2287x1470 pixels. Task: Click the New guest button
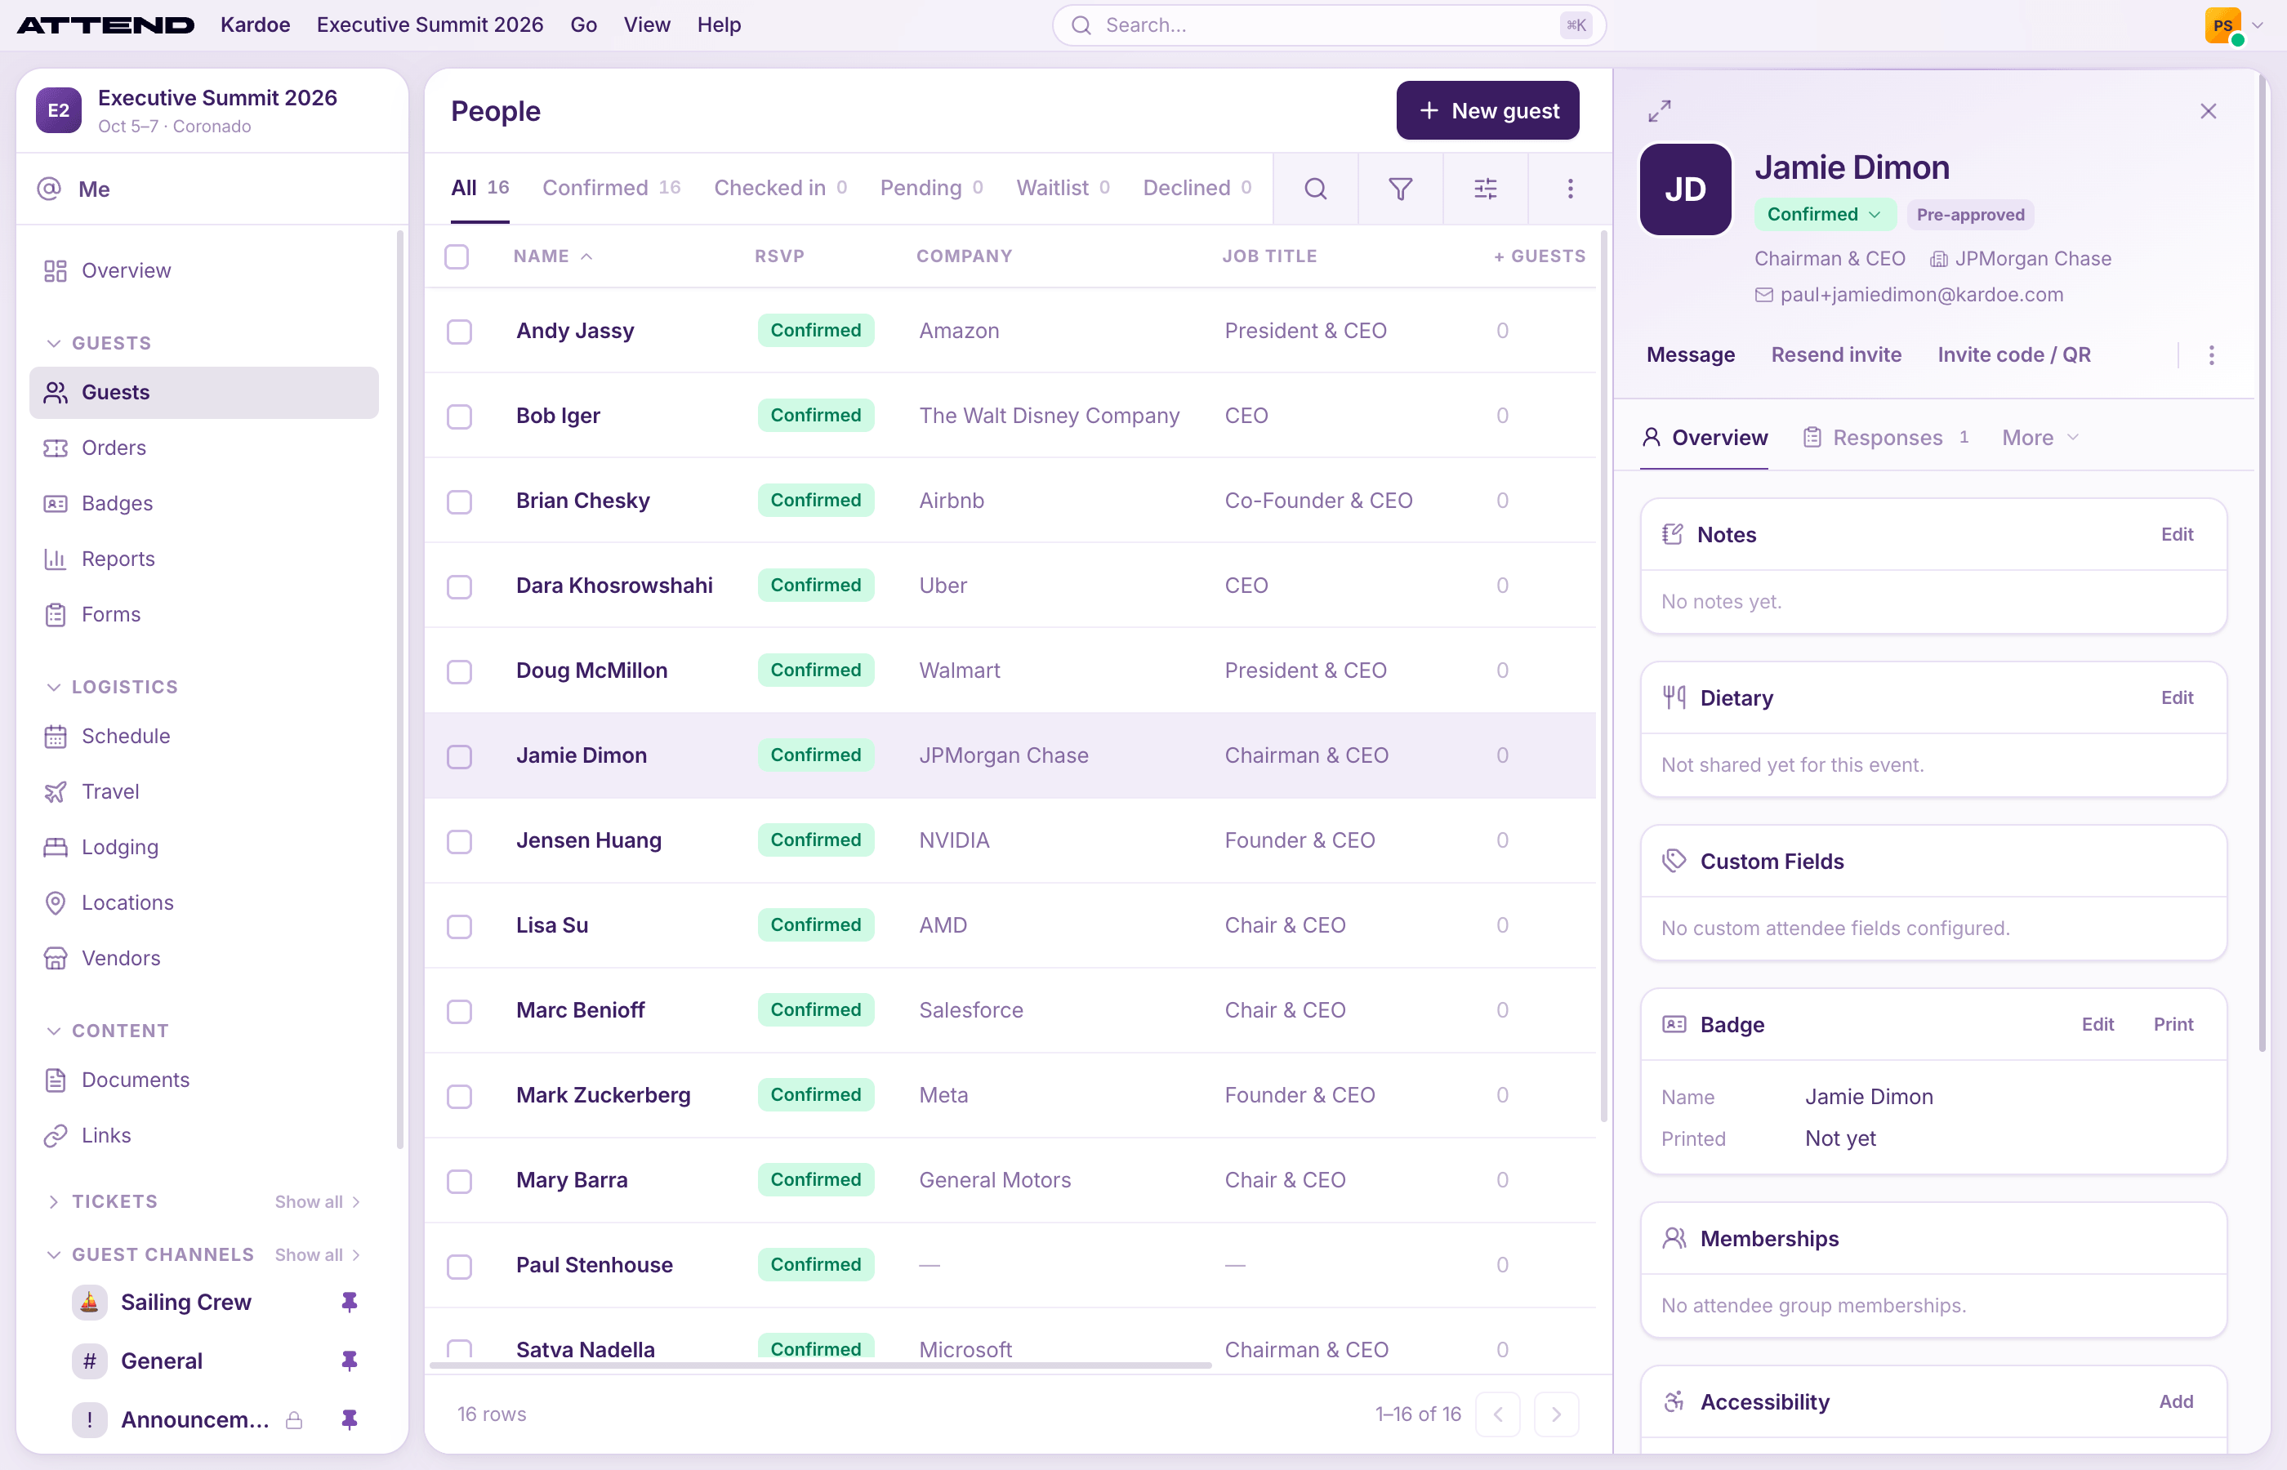click(x=1487, y=111)
